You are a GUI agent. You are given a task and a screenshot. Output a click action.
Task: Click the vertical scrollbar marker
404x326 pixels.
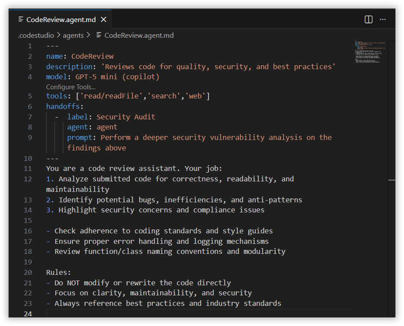tap(392, 180)
